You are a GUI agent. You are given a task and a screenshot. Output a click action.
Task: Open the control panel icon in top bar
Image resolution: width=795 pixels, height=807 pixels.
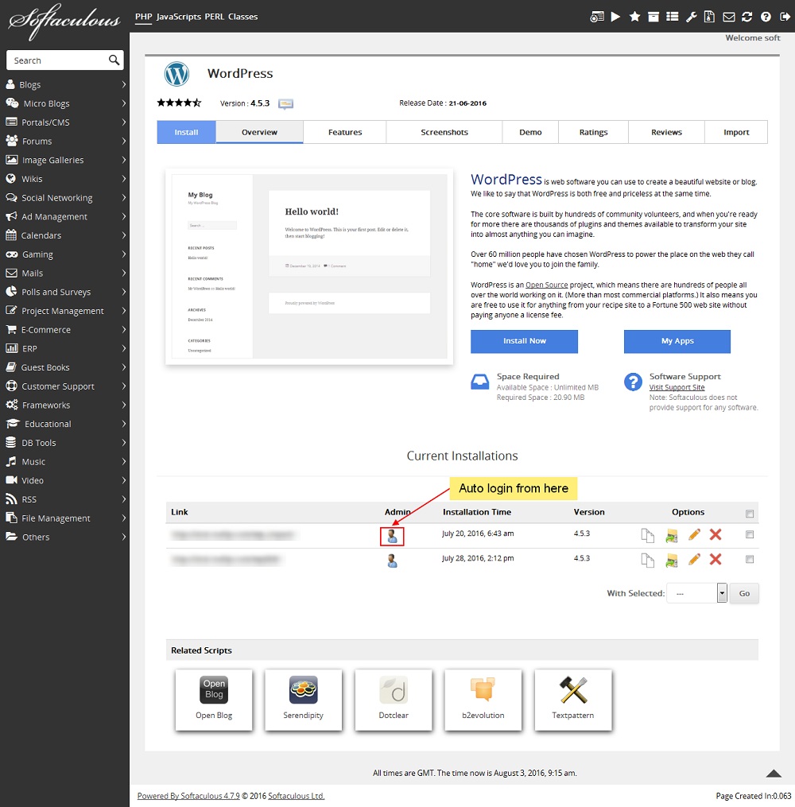coord(597,17)
